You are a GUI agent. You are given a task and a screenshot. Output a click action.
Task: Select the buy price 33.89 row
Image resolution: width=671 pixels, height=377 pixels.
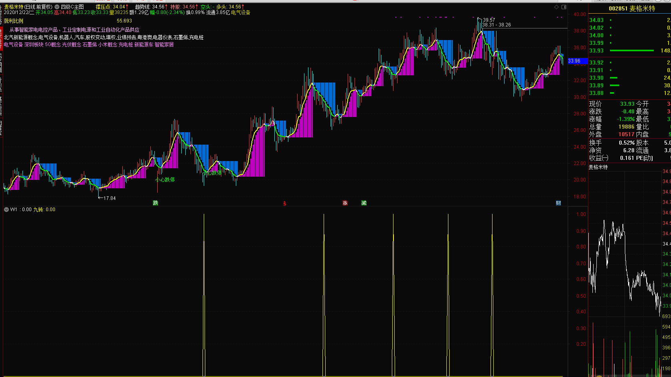tap(630, 85)
